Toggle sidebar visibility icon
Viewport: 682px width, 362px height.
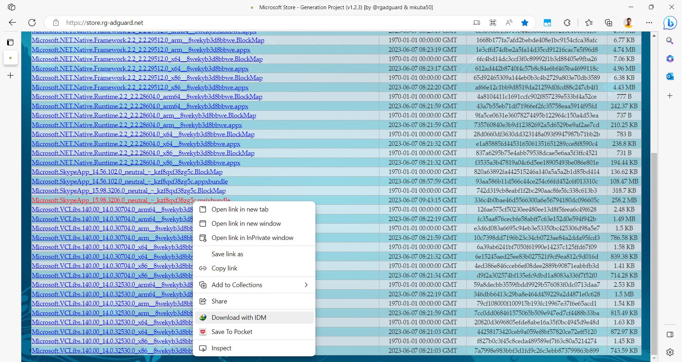(x=670, y=334)
